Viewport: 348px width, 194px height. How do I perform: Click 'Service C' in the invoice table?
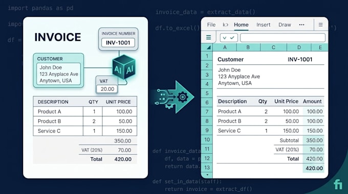pos(49,131)
